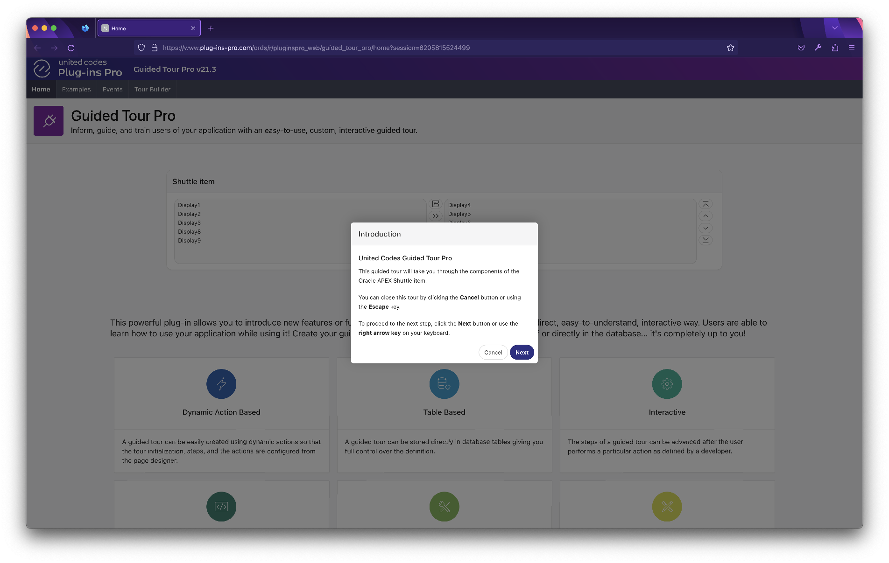Image resolution: width=889 pixels, height=563 pixels.
Task: Click the wrench developer tools icon
Action: point(818,48)
